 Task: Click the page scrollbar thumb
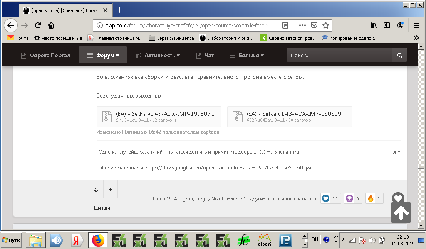coord(421,167)
